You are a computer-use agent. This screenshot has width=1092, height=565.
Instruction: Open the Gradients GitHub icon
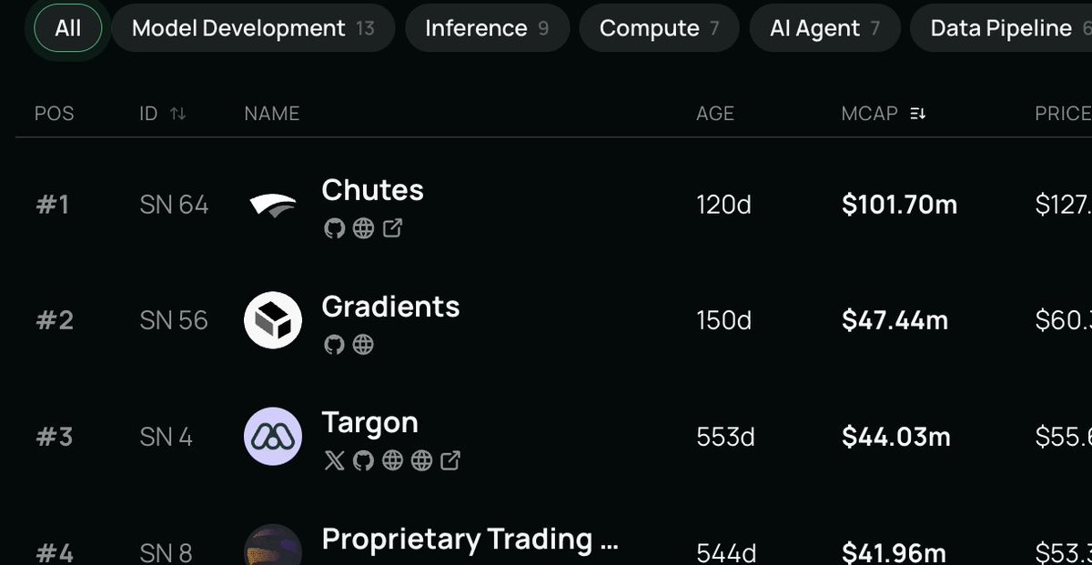(x=335, y=344)
